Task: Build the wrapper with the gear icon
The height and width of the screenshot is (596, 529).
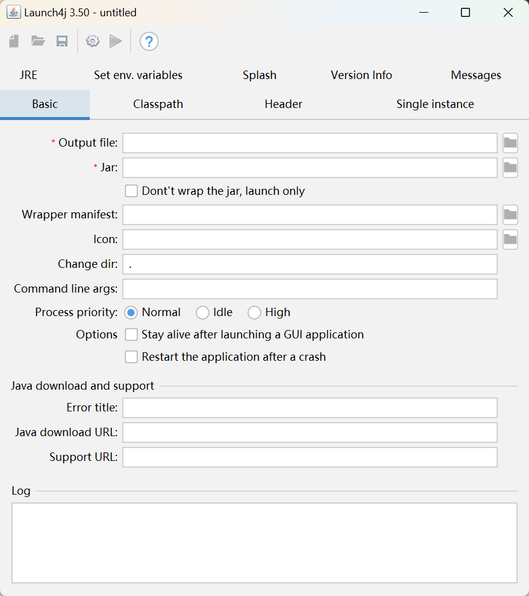Action: (x=93, y=41)
